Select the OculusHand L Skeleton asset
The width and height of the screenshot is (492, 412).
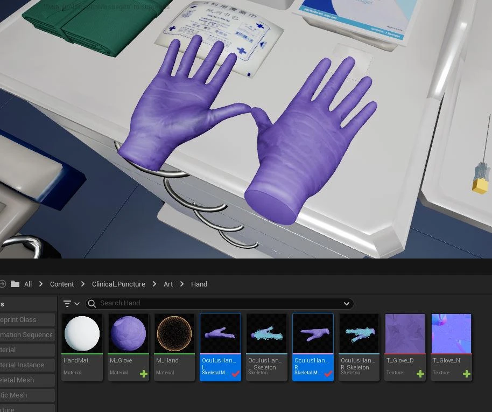coord(266,347)
